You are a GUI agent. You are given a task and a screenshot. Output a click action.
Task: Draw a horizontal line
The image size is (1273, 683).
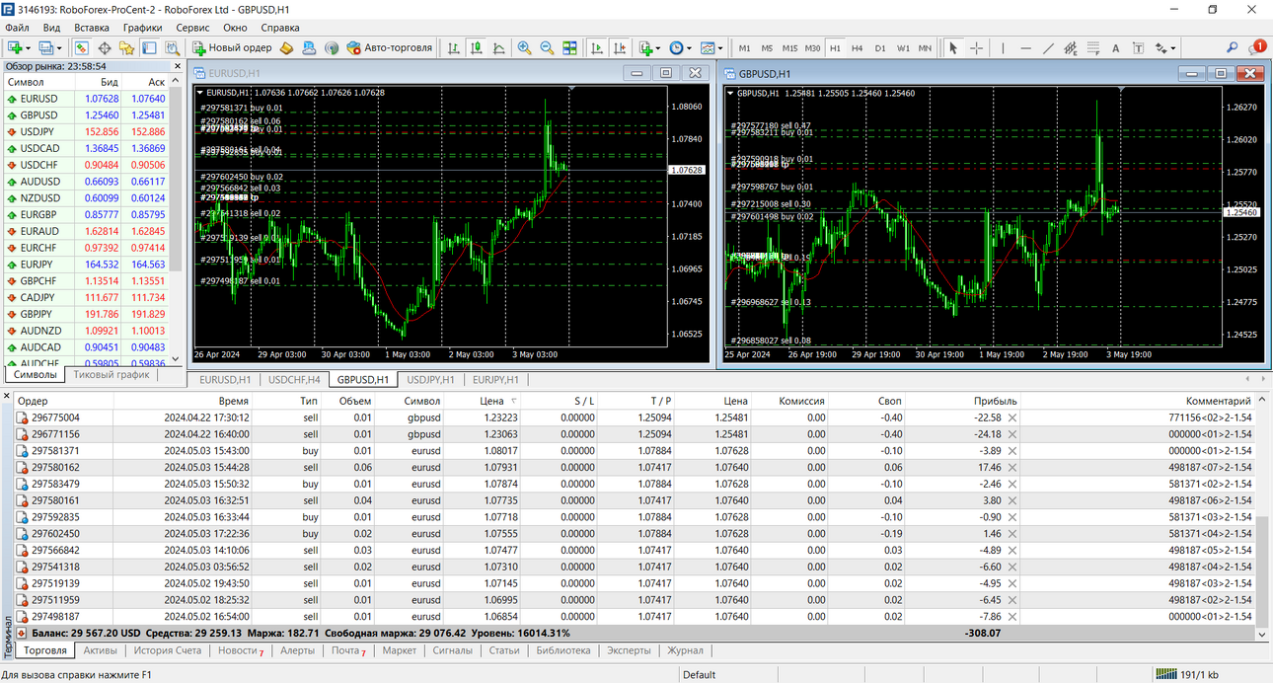click(x=1025, y=47)
